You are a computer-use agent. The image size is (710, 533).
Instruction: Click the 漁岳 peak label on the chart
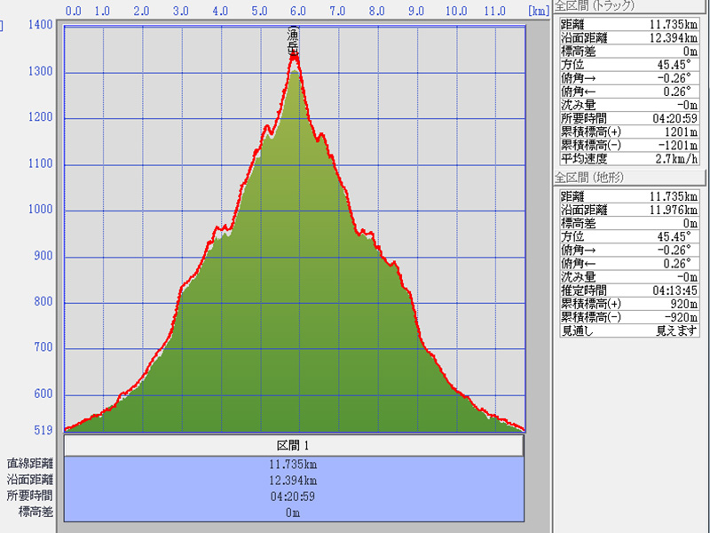[x=294, y=41]
